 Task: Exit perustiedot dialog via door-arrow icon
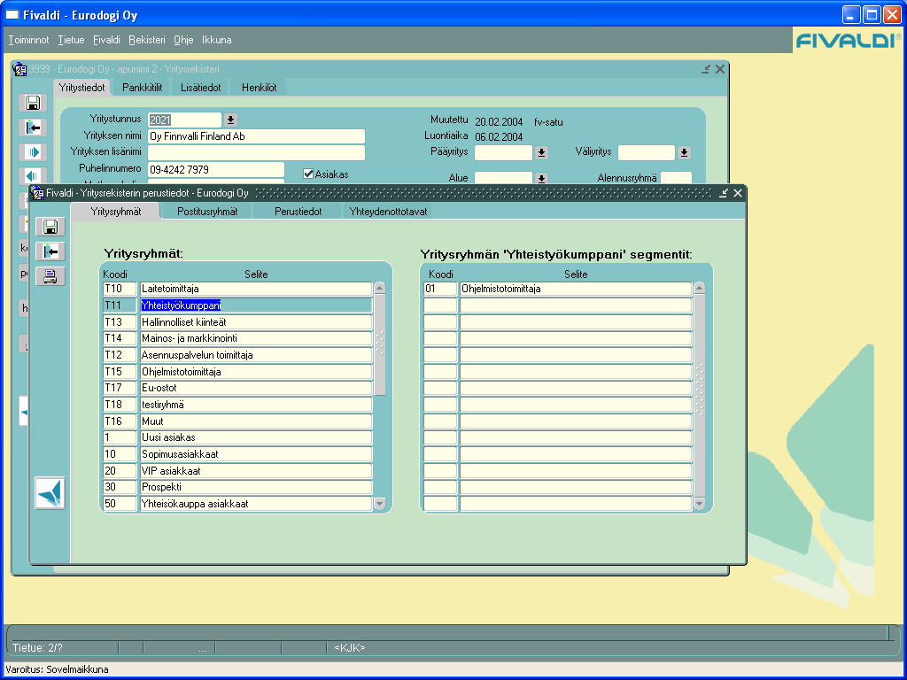[50, 251]
